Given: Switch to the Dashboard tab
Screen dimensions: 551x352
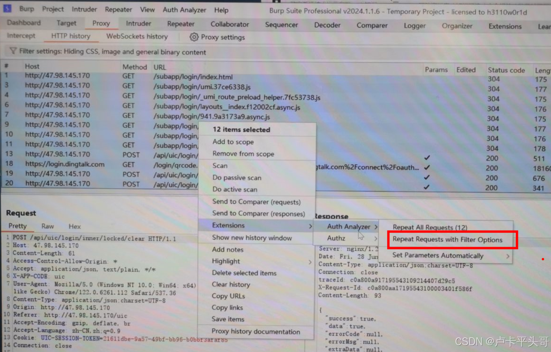Looking at the screenshot, I should pos(24,23).
